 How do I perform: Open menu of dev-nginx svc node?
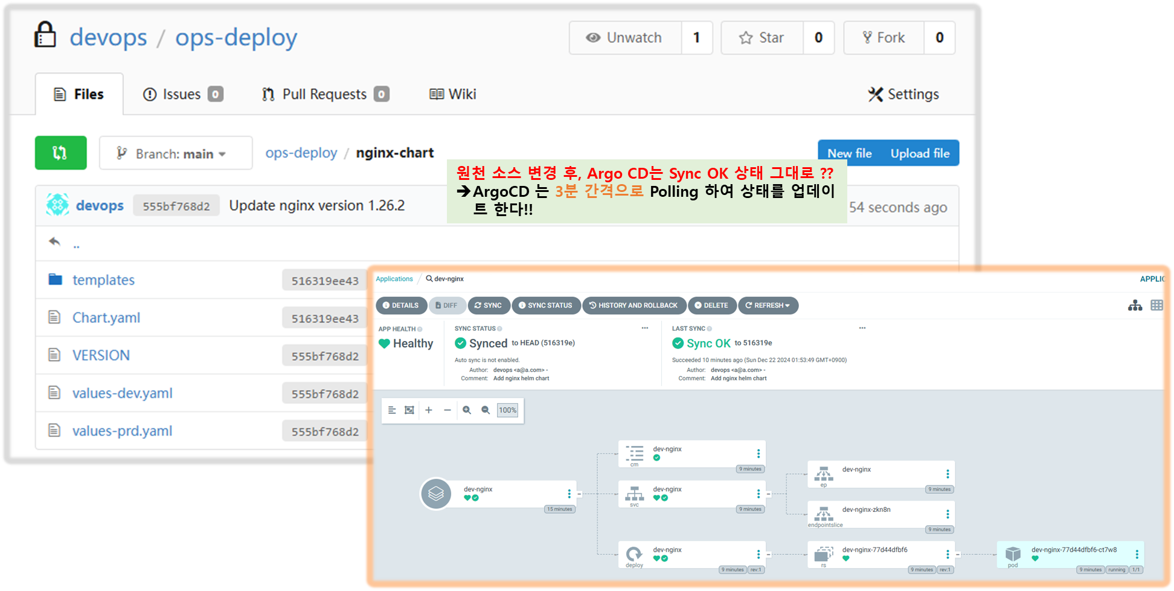(759, 494)
